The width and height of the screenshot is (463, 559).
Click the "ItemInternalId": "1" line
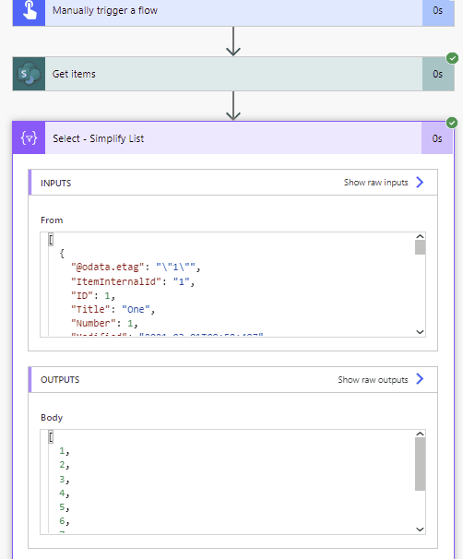pyautogui.click(x=133, y=281)
